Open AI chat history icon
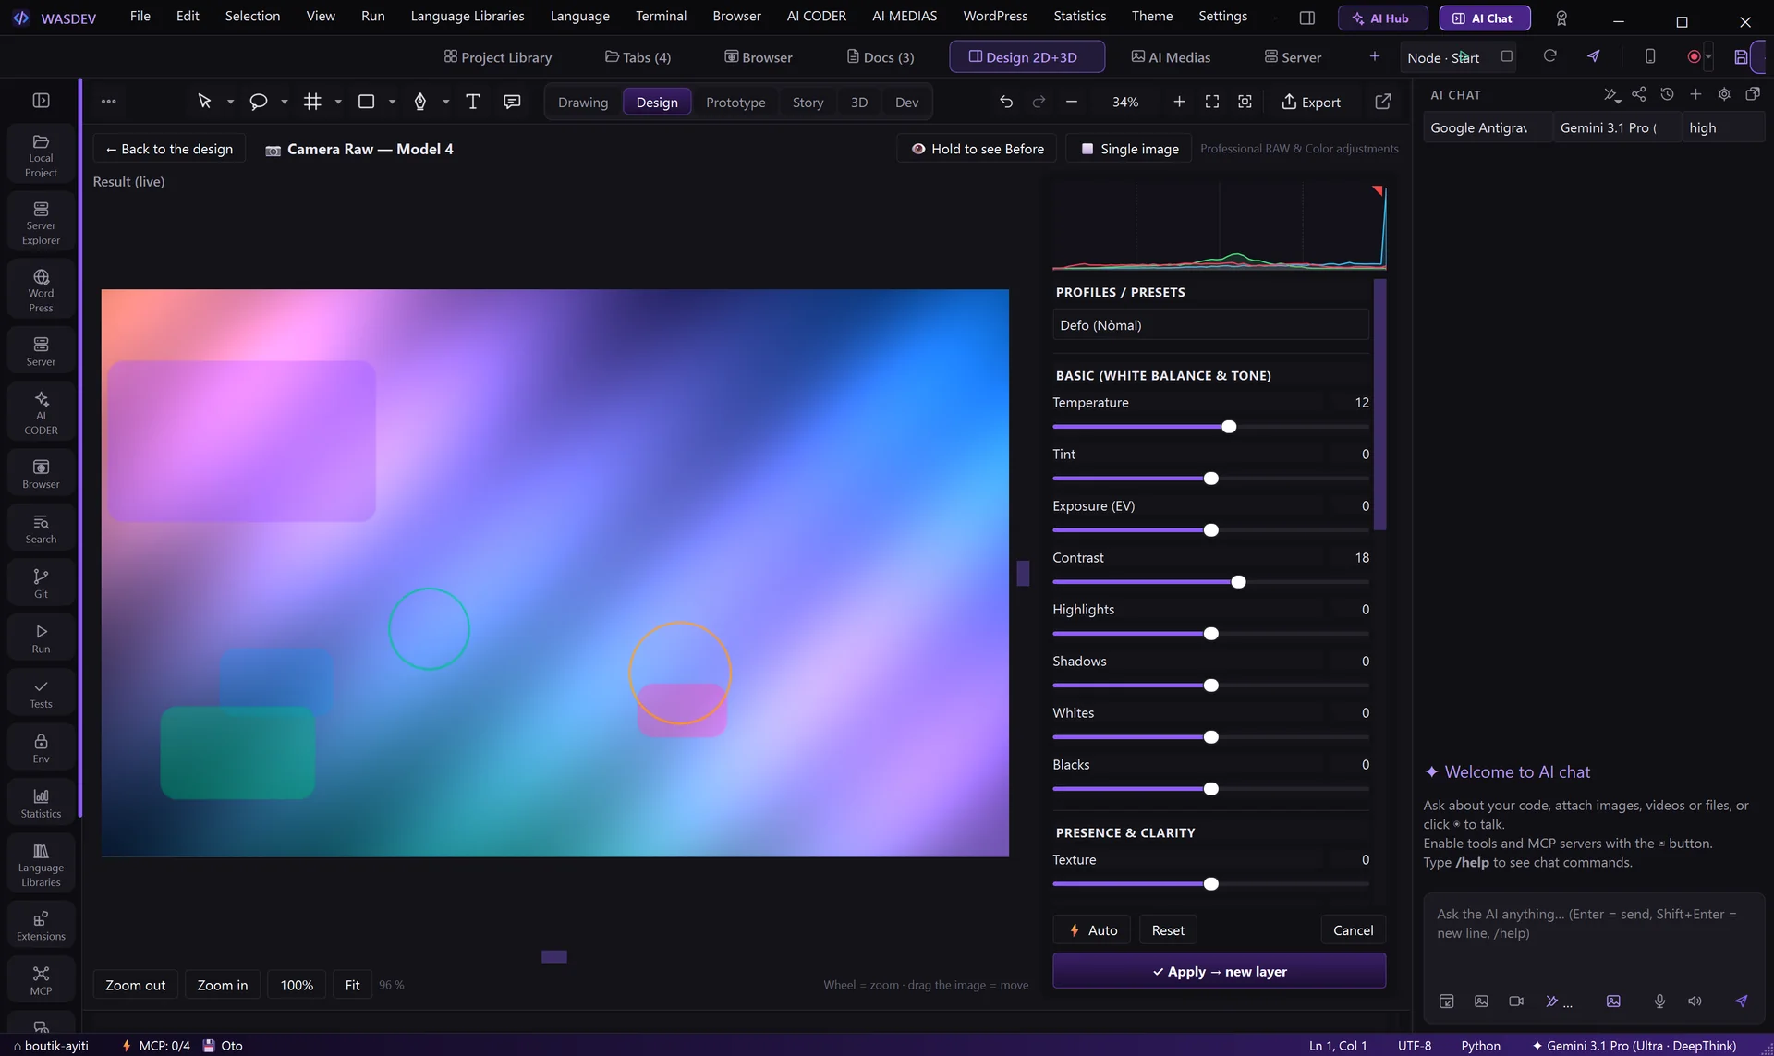 (x=1667, y=94)
